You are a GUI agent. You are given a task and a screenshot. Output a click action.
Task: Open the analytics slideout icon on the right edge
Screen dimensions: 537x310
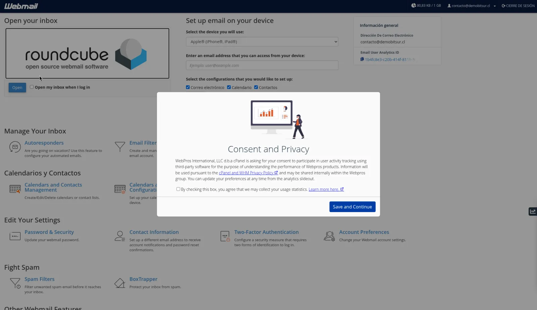pyautogui.click(x=533, y=211)
